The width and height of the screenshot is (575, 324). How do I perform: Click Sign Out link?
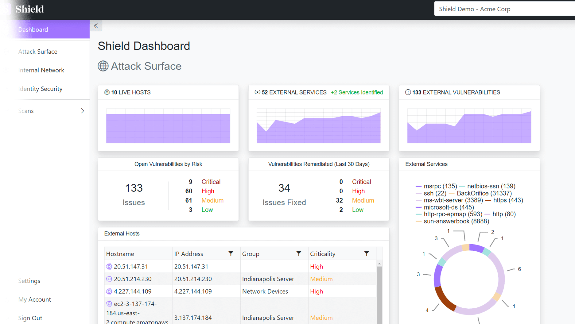click(30, 318)
